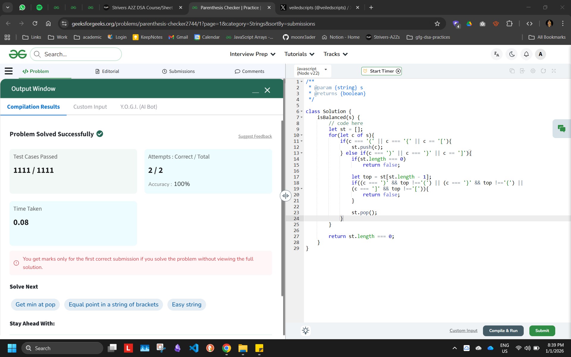Expand the Interview Prep menu
The width and height of the screenshot is (571, 357).
tap(252, 54)
